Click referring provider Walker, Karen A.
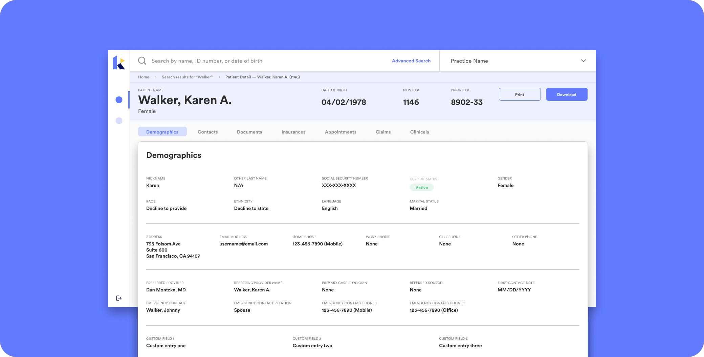The width and height of the screenshot is (704, 357). click(252, 290)
